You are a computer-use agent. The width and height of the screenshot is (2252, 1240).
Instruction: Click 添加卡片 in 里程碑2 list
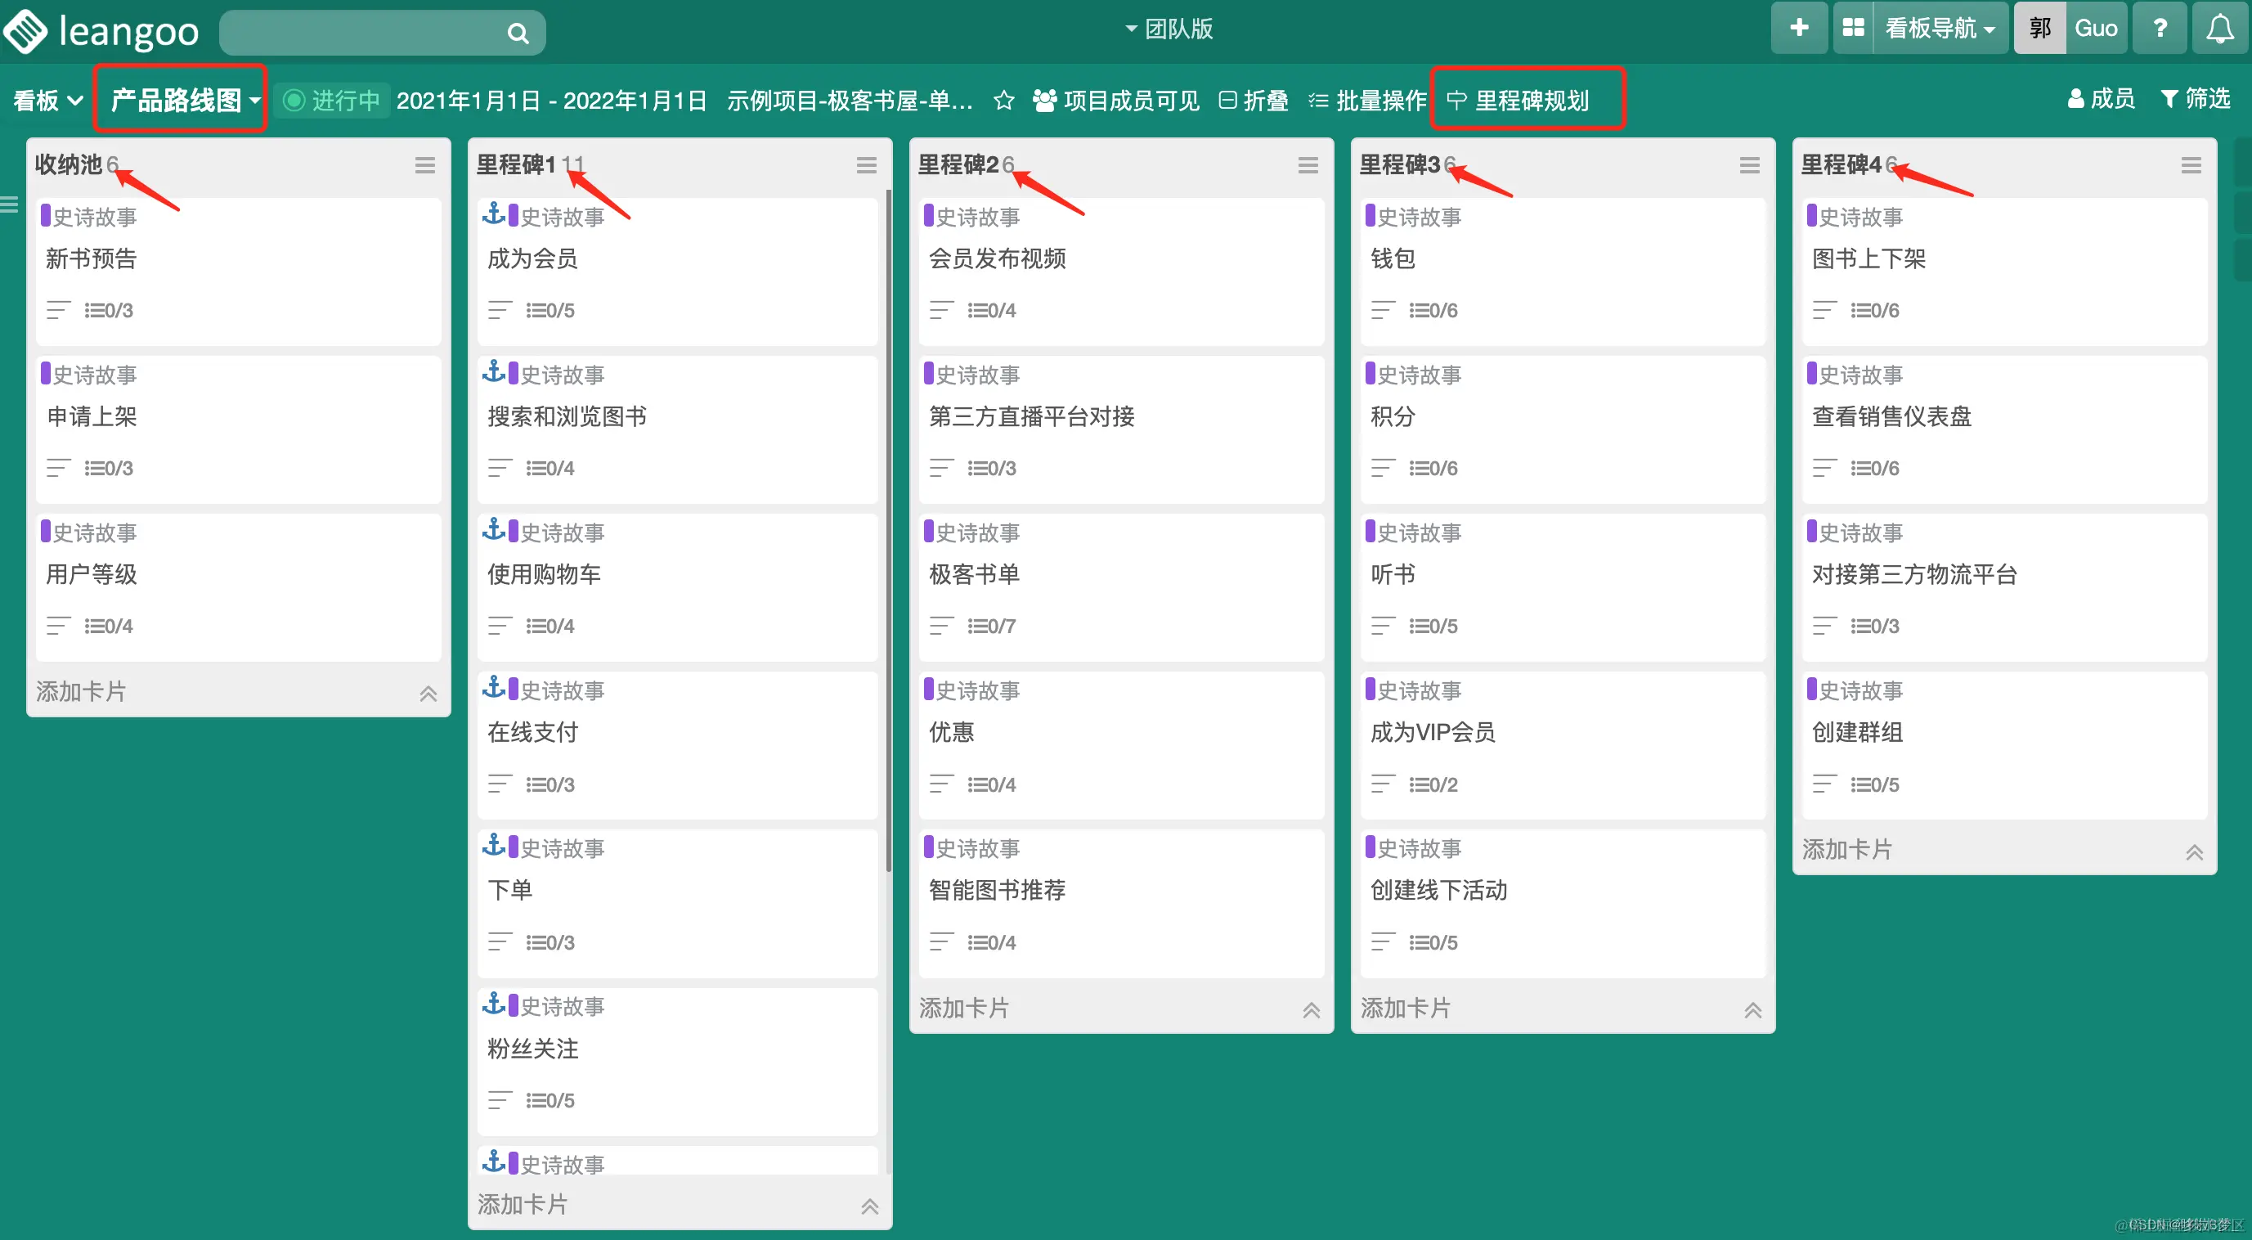tap(964, 1008)
